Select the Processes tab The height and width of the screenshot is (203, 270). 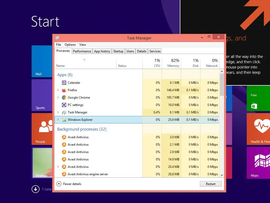pos(63,51)
